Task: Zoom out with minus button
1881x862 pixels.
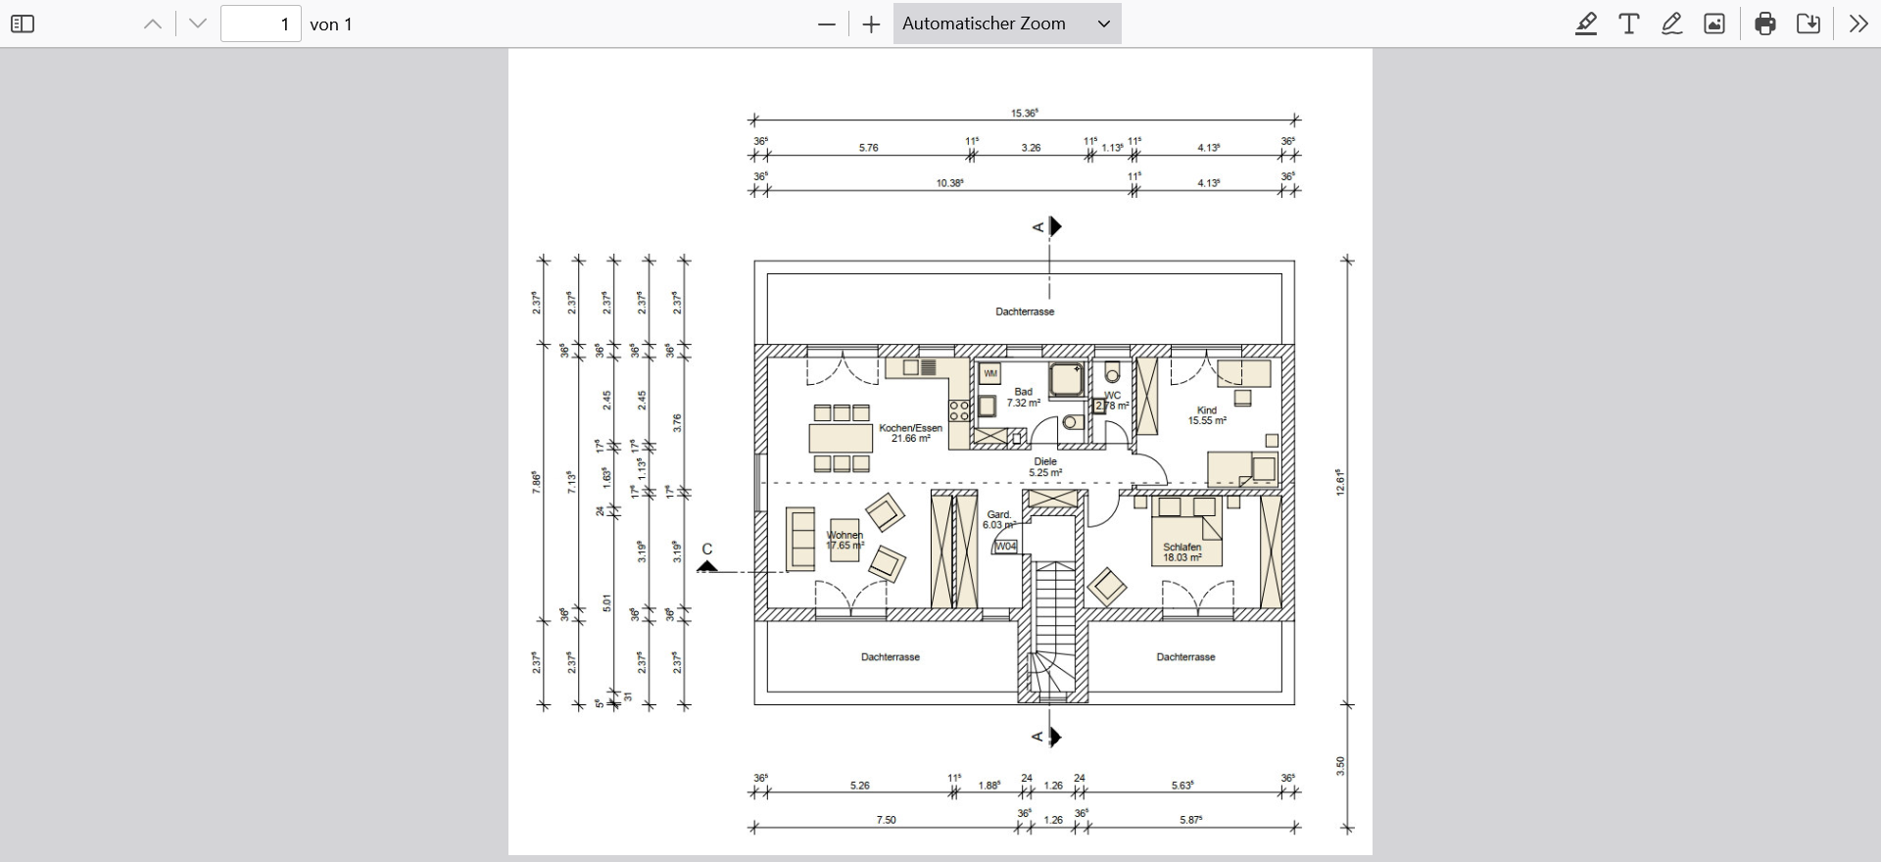Action: click(x=827, y=24)
